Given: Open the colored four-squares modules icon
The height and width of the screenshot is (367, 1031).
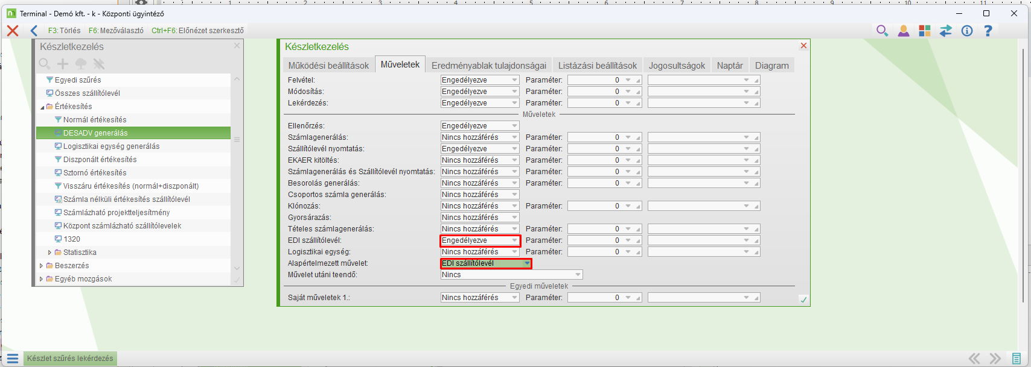Looking at the screenshot, I should (x=924, y=31).
